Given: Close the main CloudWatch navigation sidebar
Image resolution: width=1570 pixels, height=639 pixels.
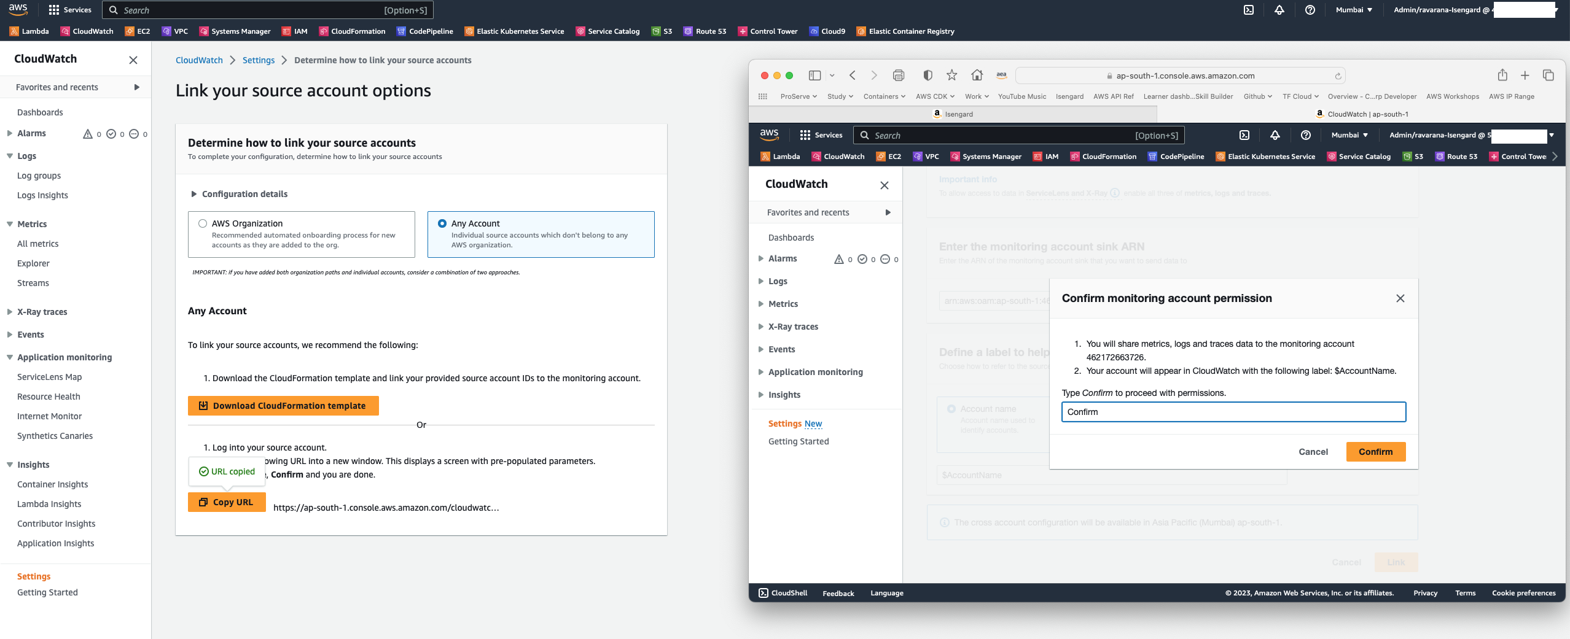Looking at the screenshot, I should pos(133,60).
